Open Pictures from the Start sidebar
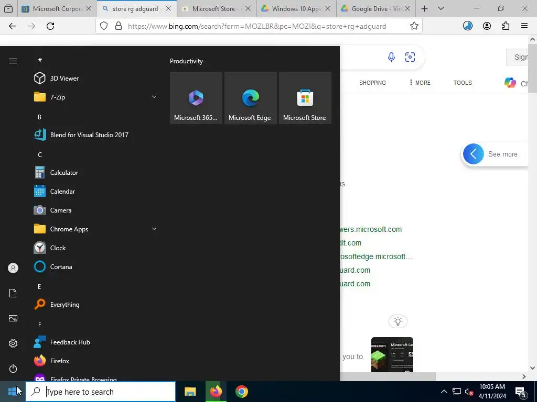537x402 pixels. pos(13,318)
